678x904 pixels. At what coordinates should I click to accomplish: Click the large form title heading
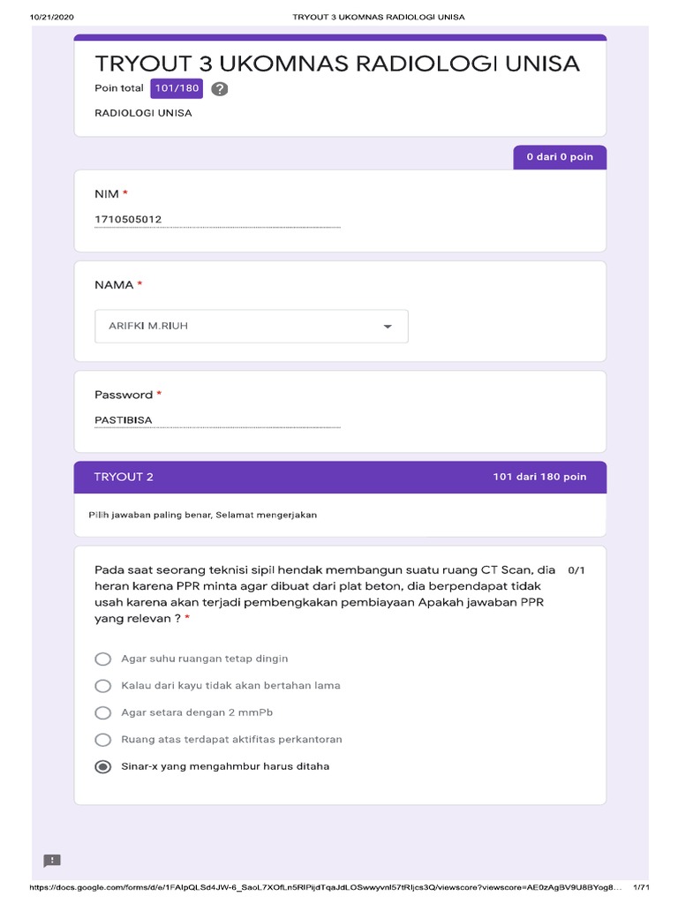[337, 64]
